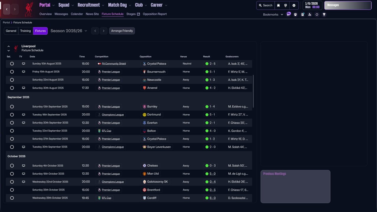Click the bookmark icon beside Search
Viewport: 377px width, 212px height.
click(x=278, y=5)
